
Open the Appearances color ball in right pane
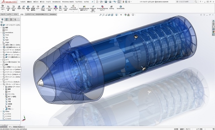coord(213,32)
